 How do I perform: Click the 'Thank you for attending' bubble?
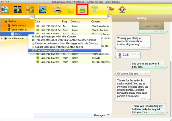[148, 109]
